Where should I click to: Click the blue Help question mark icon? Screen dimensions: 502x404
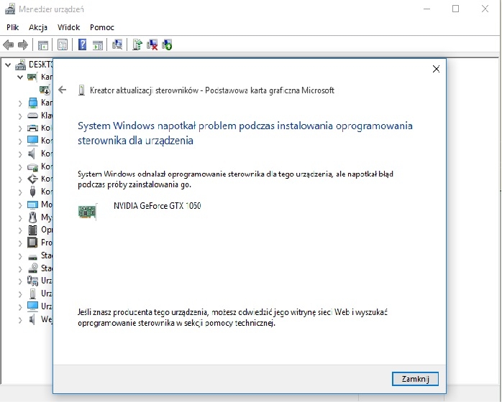82,44
